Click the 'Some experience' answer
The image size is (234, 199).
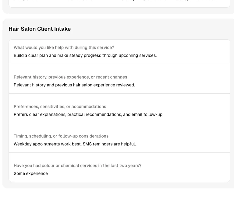pos(31,173)
